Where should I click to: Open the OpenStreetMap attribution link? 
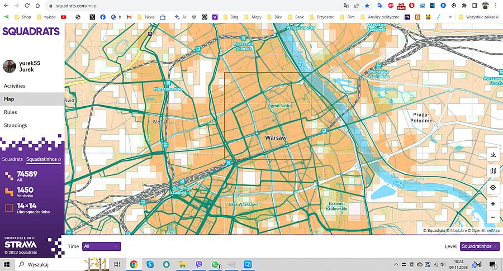coord(486,230)
